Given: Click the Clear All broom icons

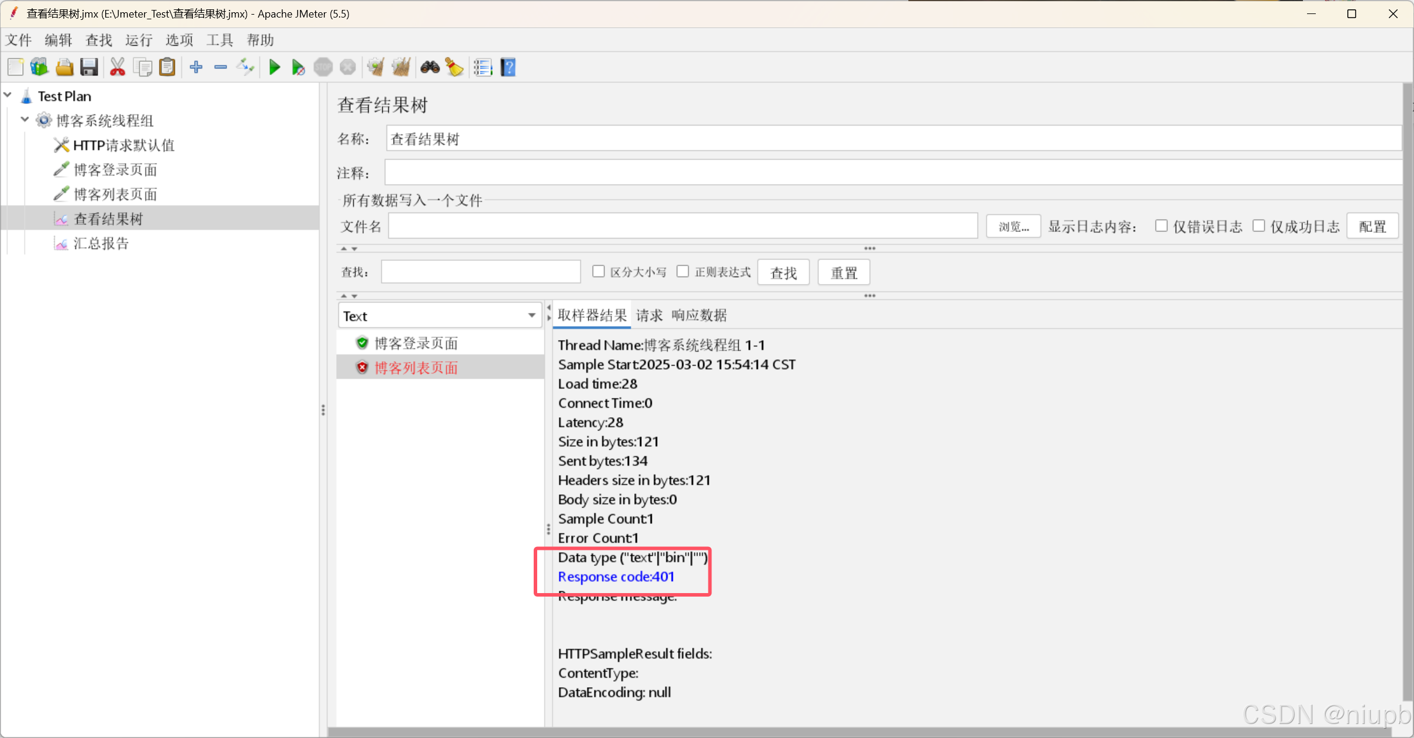Looking at the screenshot, I should pos(401,67).
